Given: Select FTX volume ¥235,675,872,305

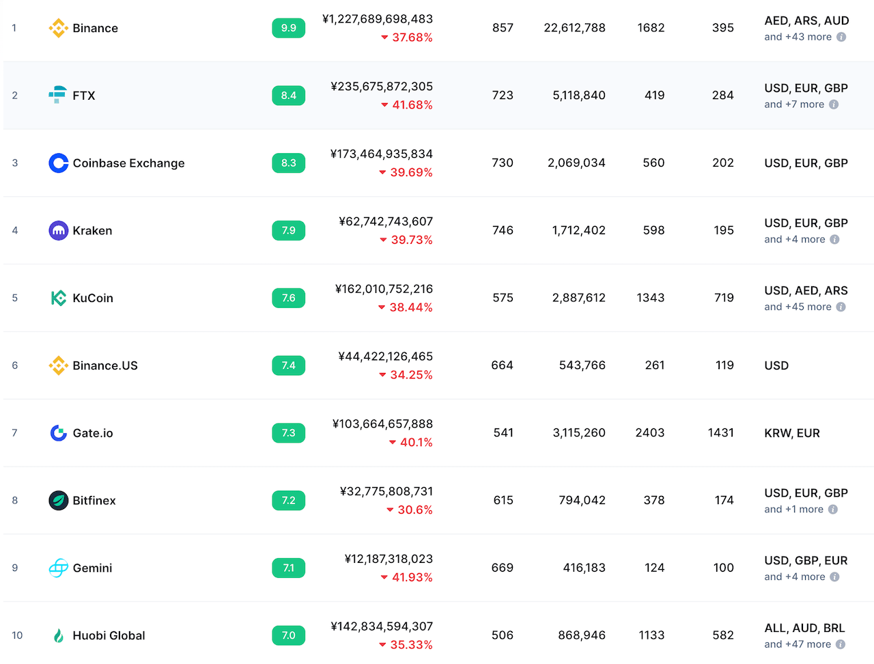Looking at the screenshot, I should pos(382,87).
